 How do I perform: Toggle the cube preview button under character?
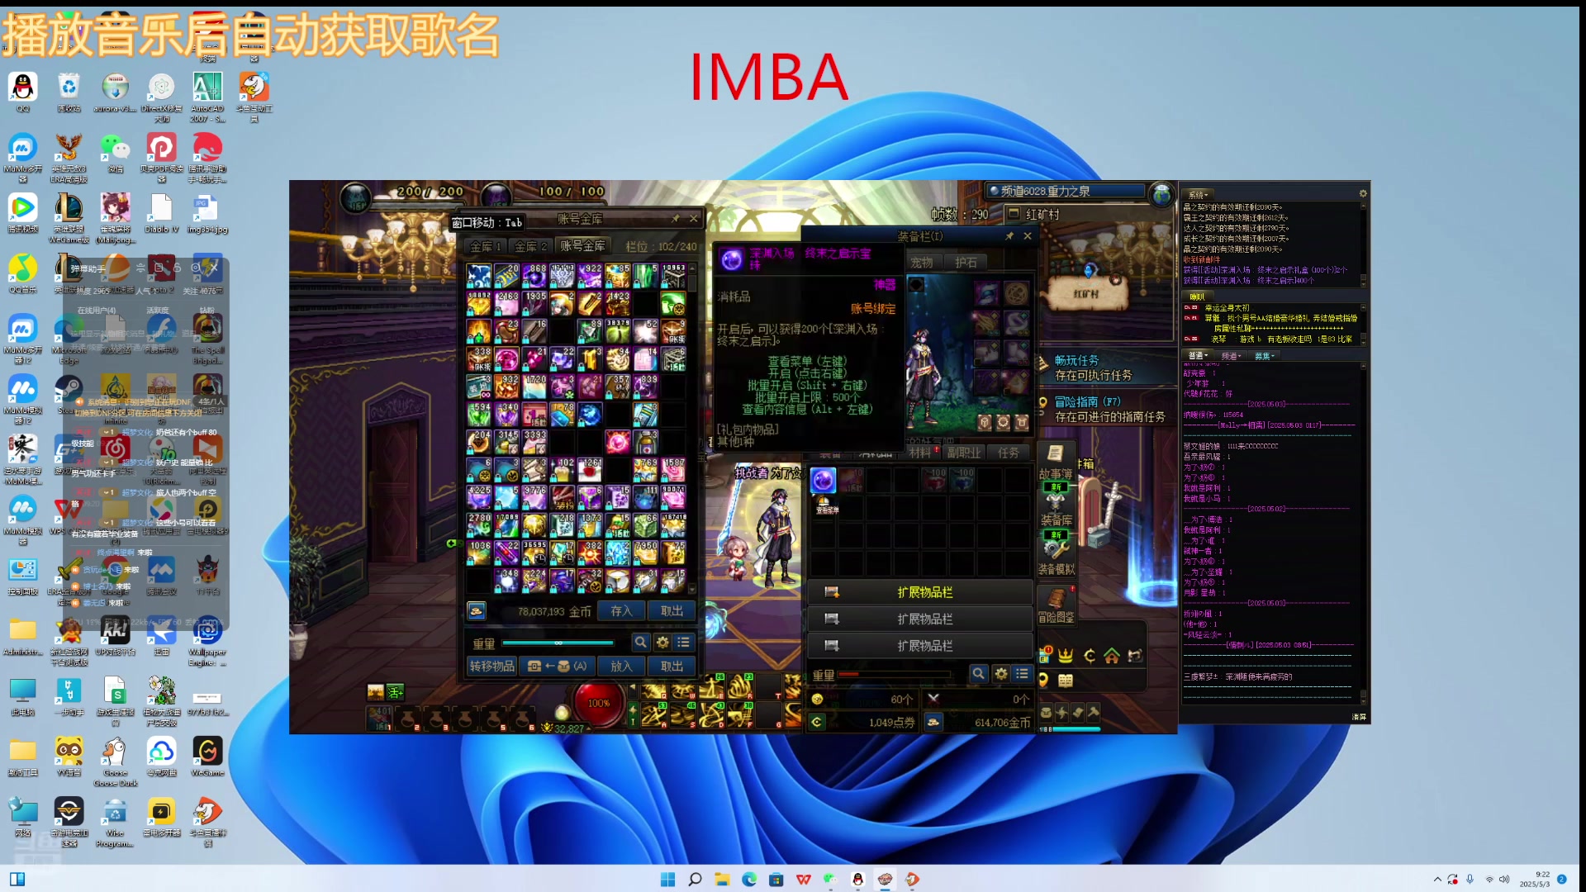point(985,422)
